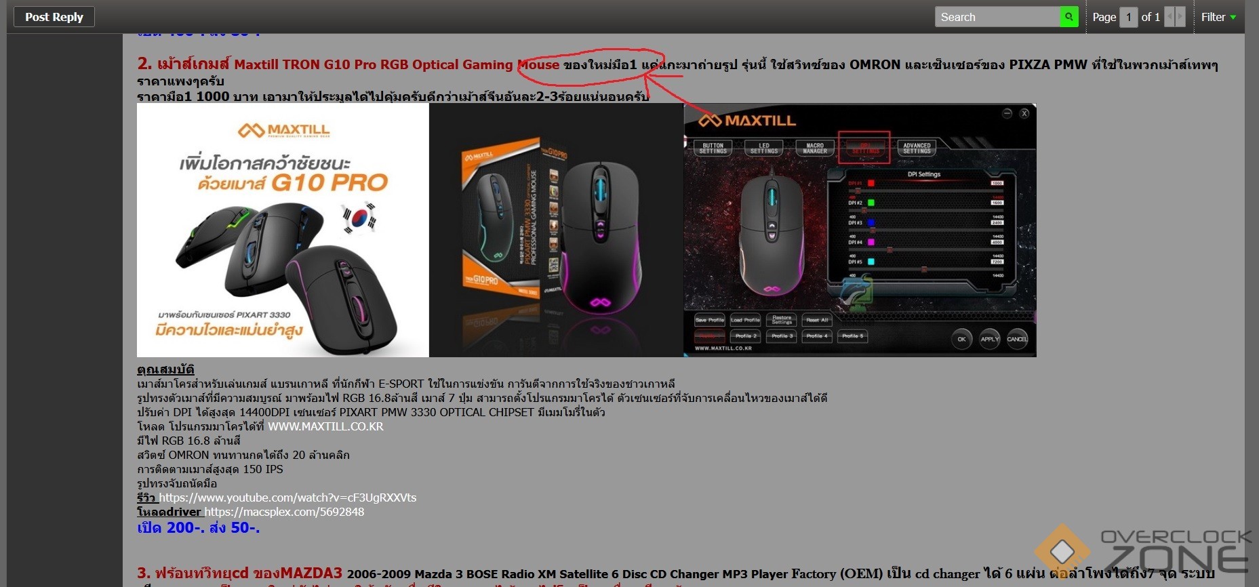Open the mouse retail box photo
1259x587 pixels.
pyautogui.click(x=556, y=230)
